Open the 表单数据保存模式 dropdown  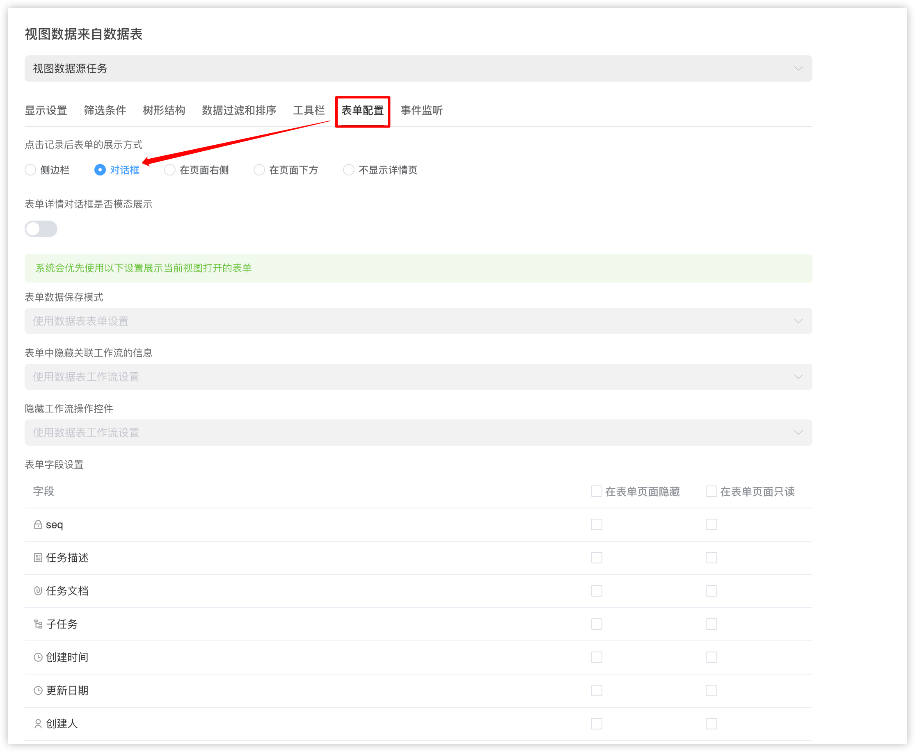798,321
